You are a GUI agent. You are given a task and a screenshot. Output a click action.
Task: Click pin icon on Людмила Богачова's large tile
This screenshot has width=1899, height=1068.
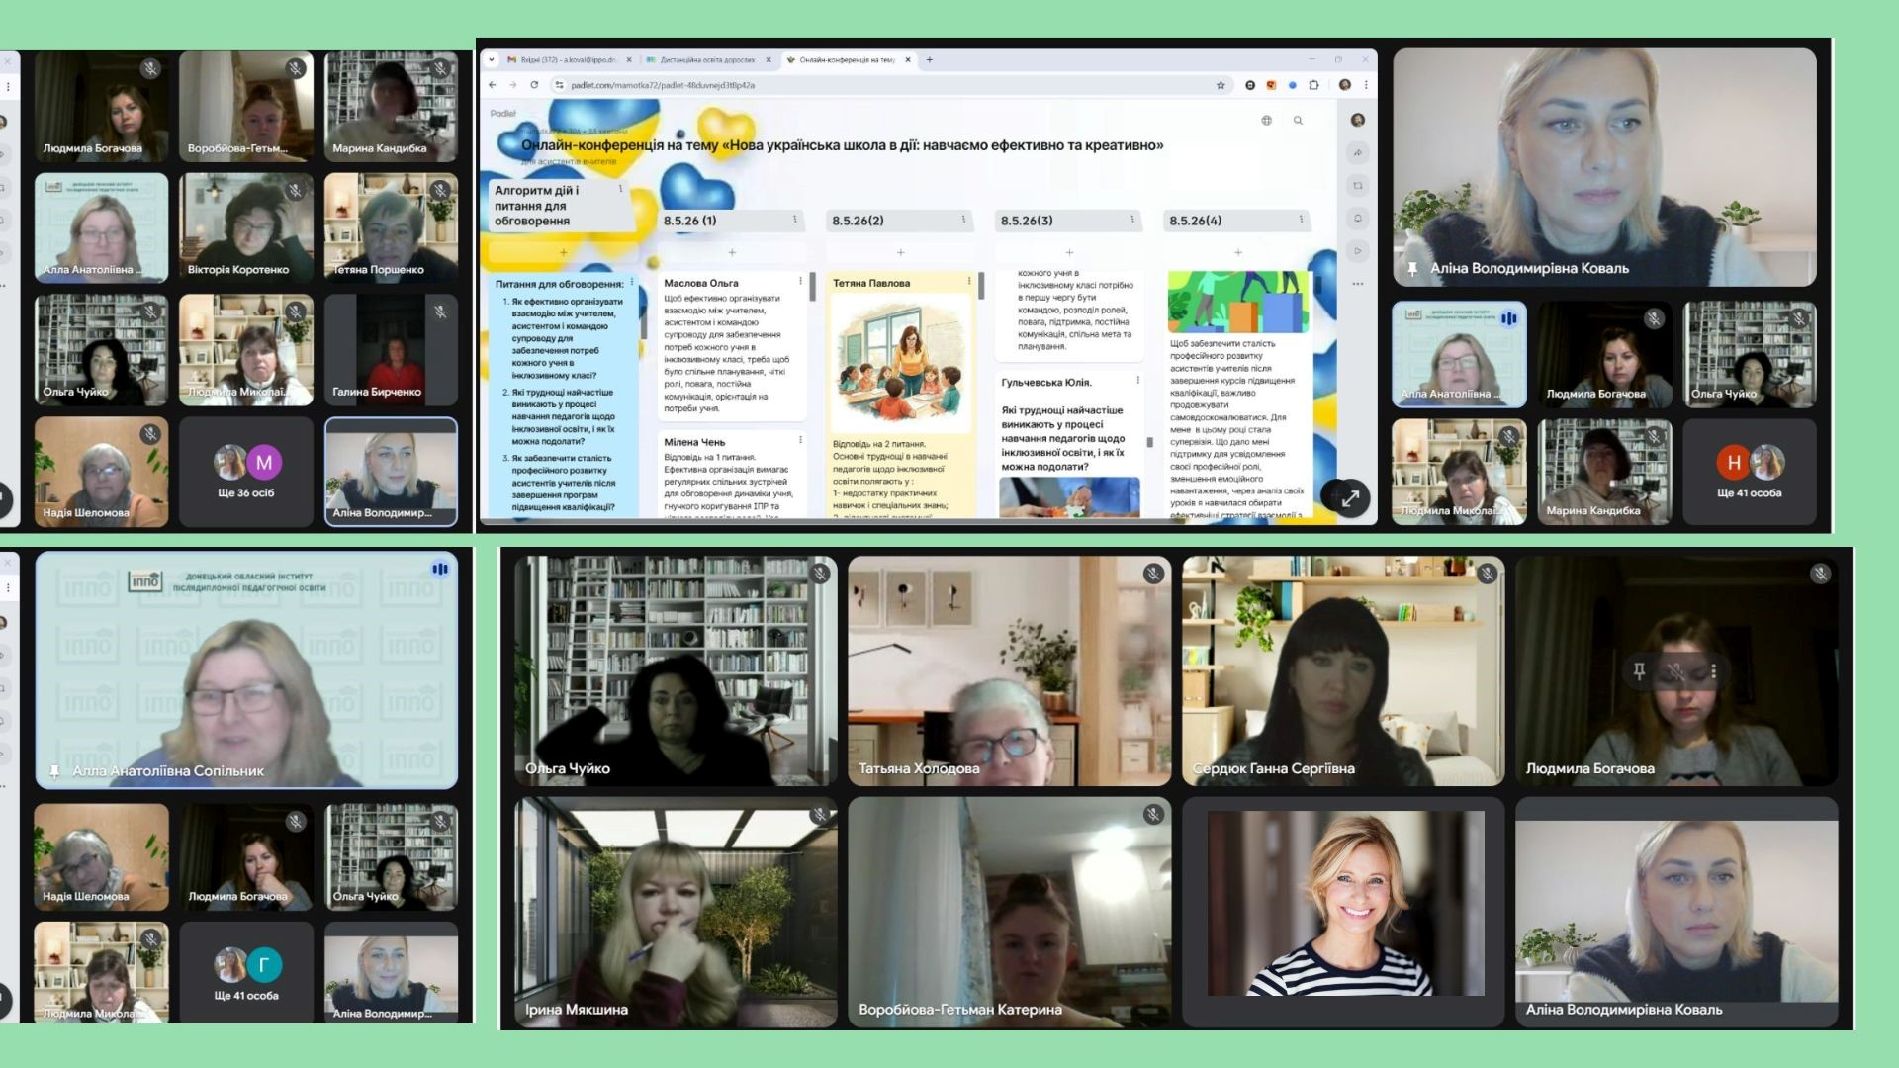[x=1639, y=671]
